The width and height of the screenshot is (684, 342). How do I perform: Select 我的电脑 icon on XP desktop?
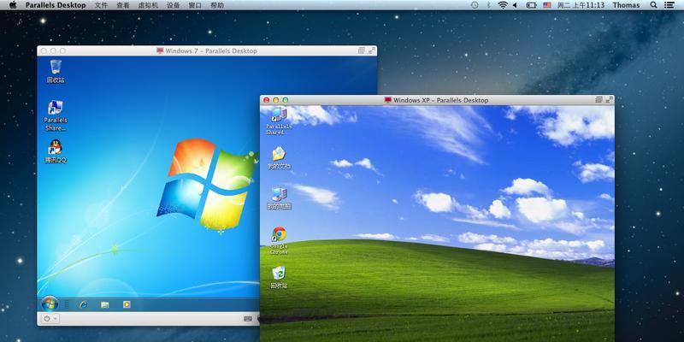tap(280, 198)
